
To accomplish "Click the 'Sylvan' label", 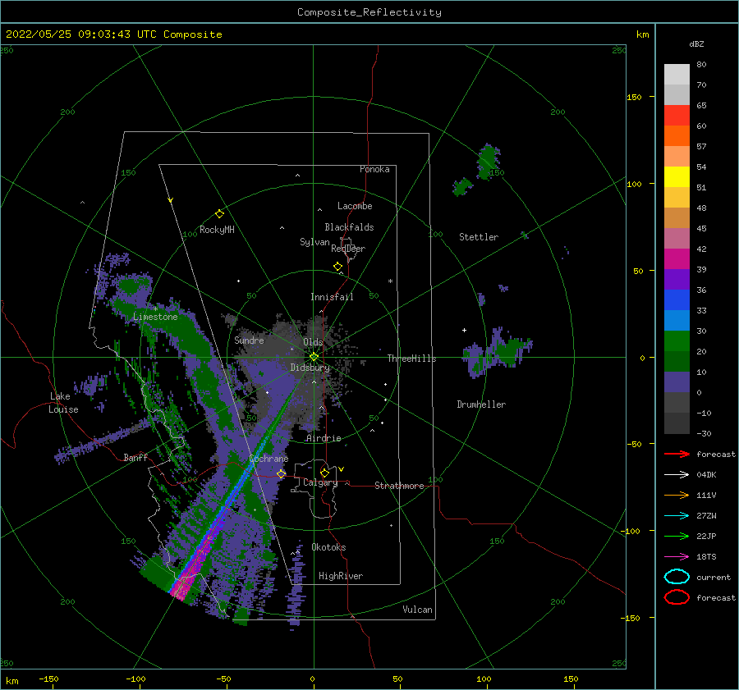I will [314, 242].
